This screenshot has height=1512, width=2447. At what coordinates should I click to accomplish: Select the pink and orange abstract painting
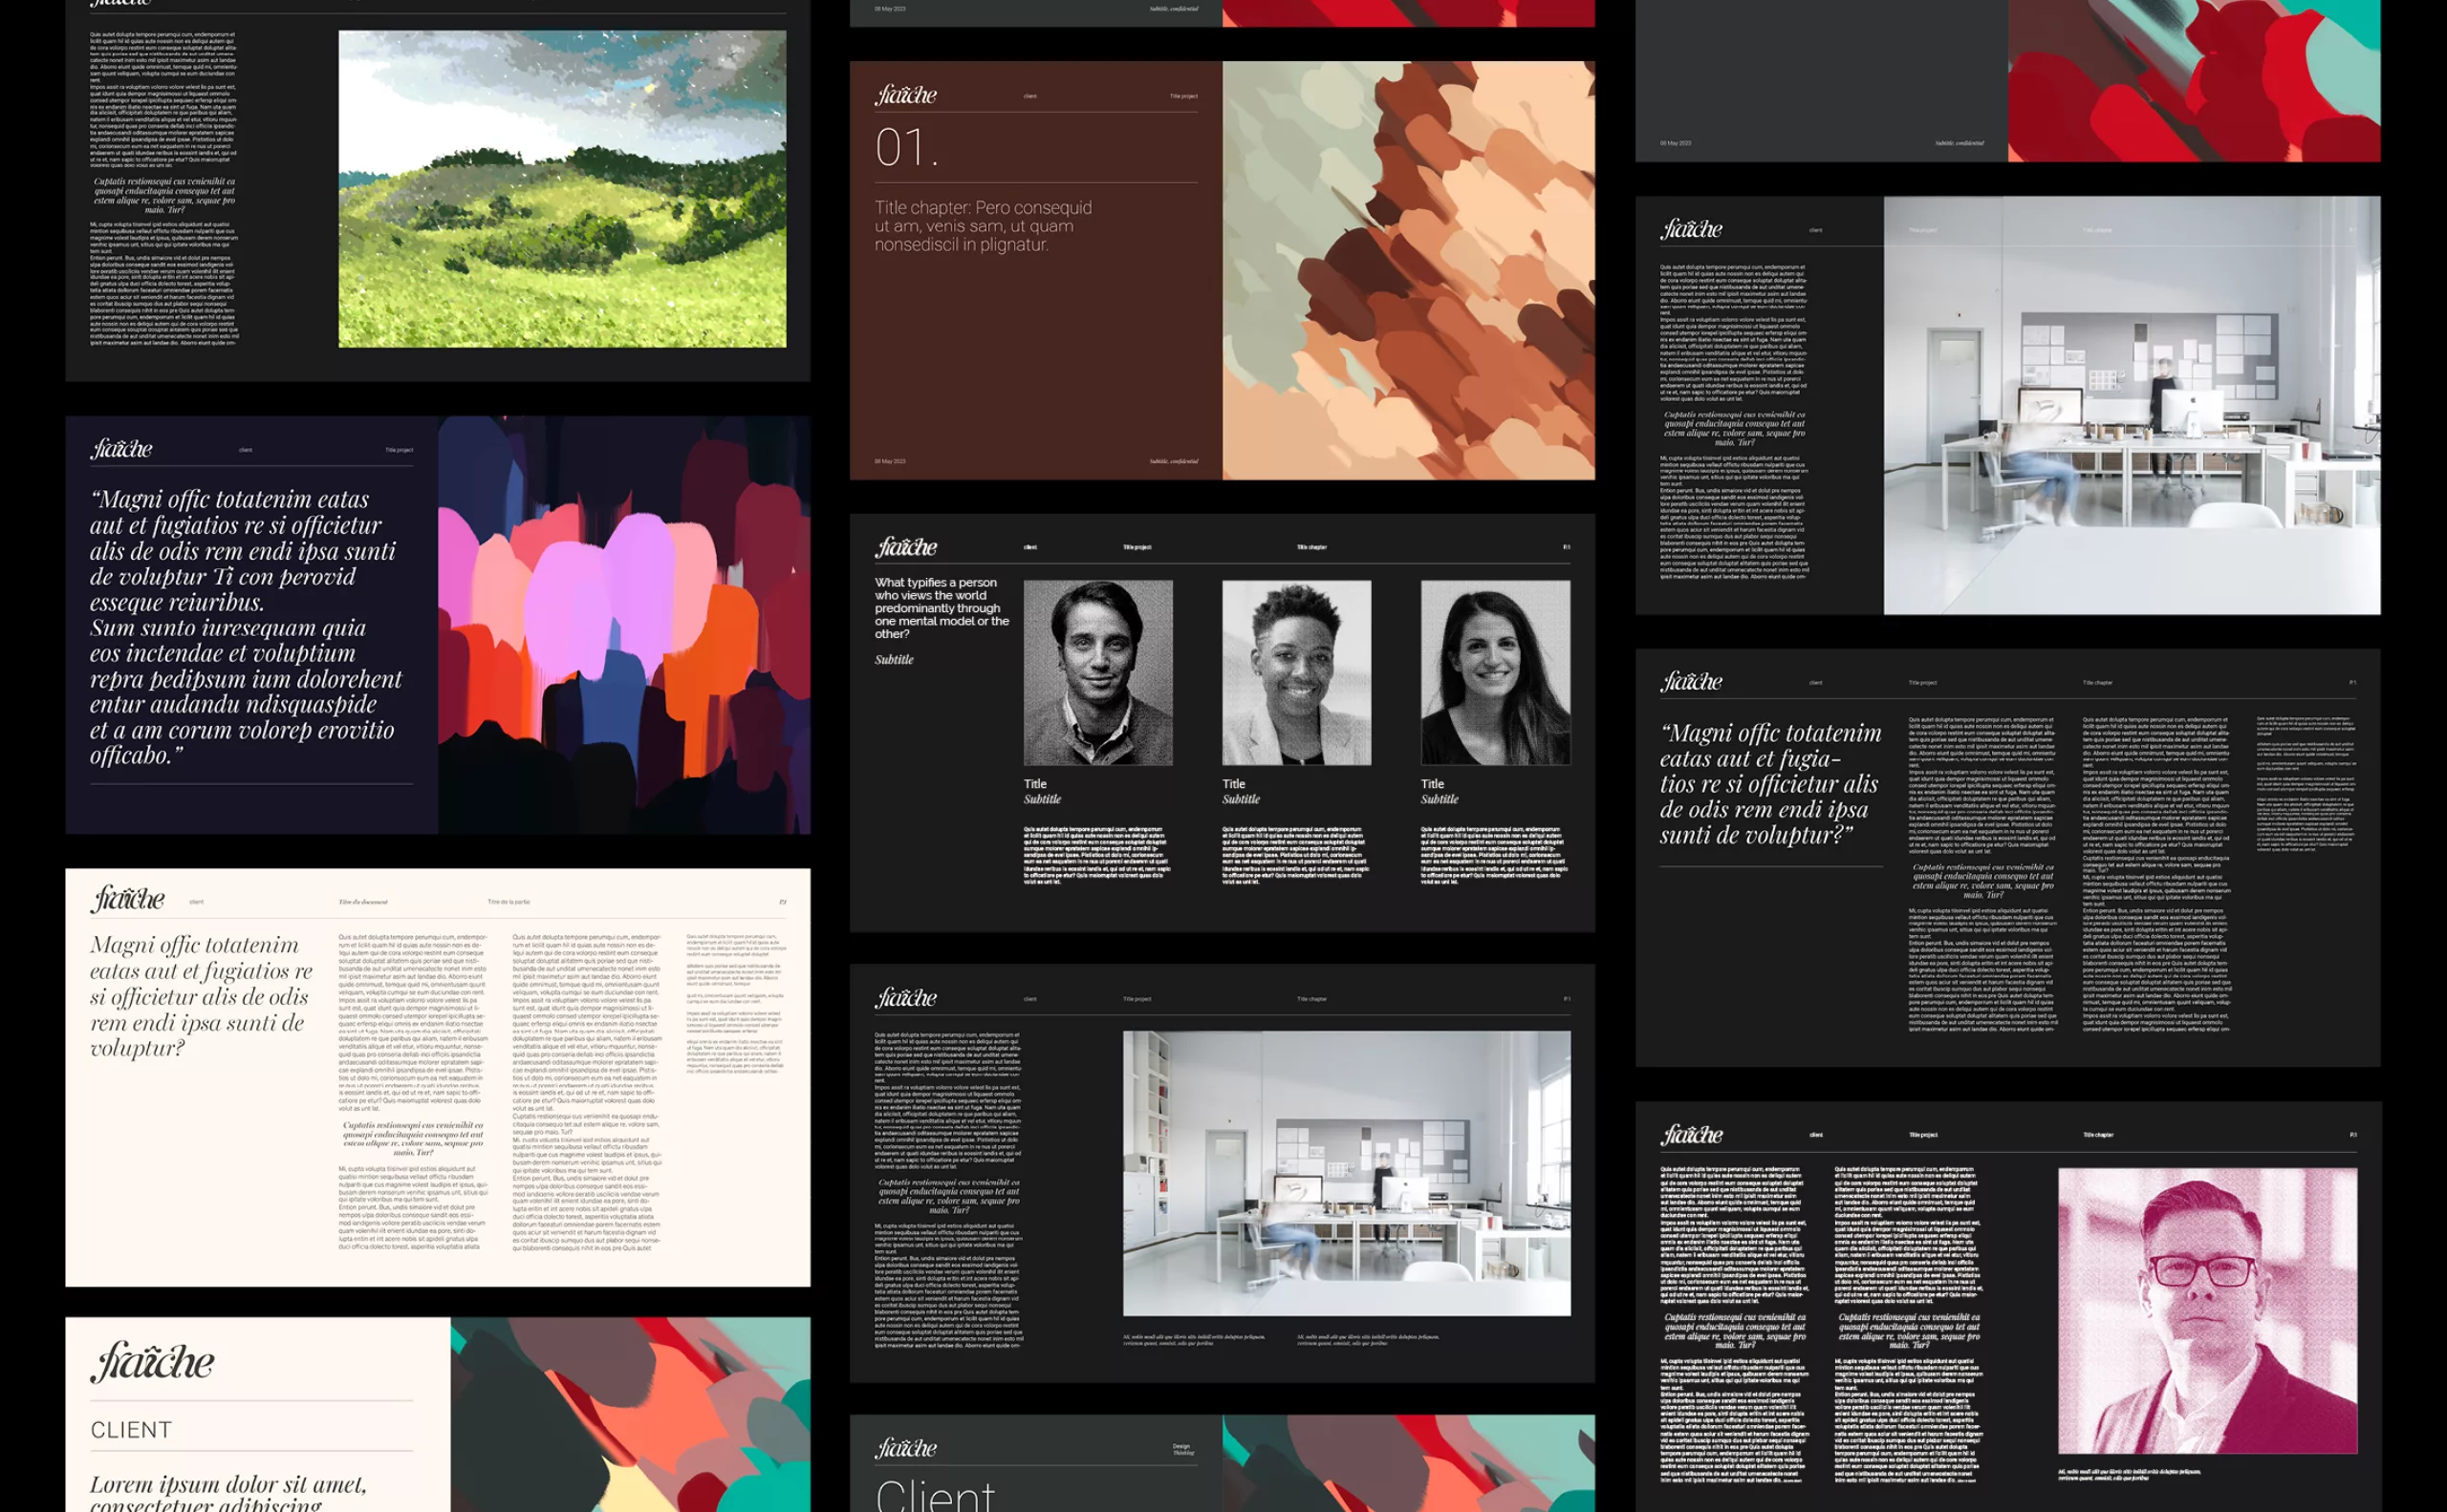click(x=623, y=625)
